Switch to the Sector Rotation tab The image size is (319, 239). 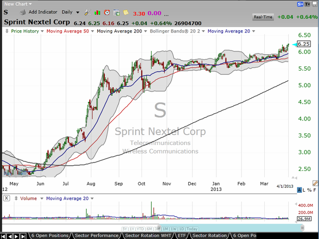209,235
